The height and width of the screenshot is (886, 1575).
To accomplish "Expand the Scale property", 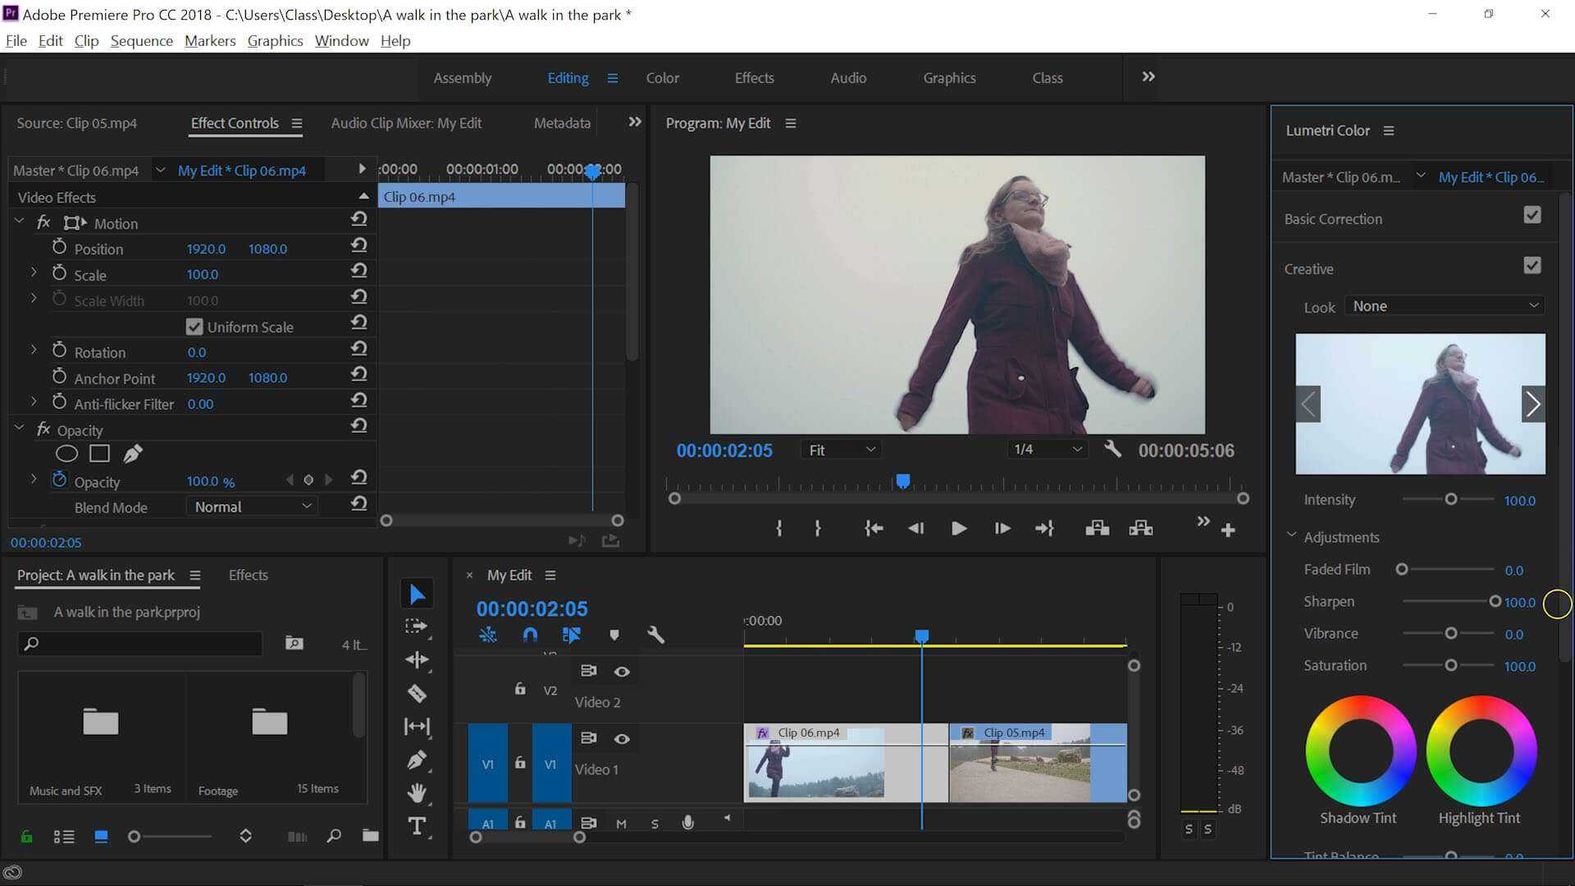I will coord(34,272).
